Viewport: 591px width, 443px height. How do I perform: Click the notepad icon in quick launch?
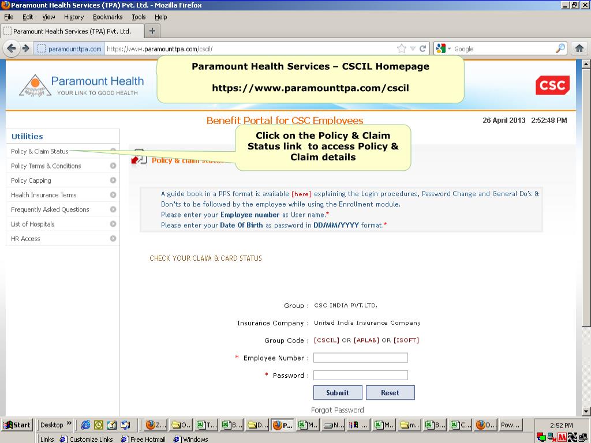coord(111,425)
